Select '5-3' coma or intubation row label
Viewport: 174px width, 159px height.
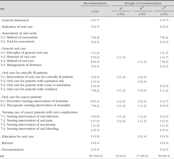coord(36,85)
